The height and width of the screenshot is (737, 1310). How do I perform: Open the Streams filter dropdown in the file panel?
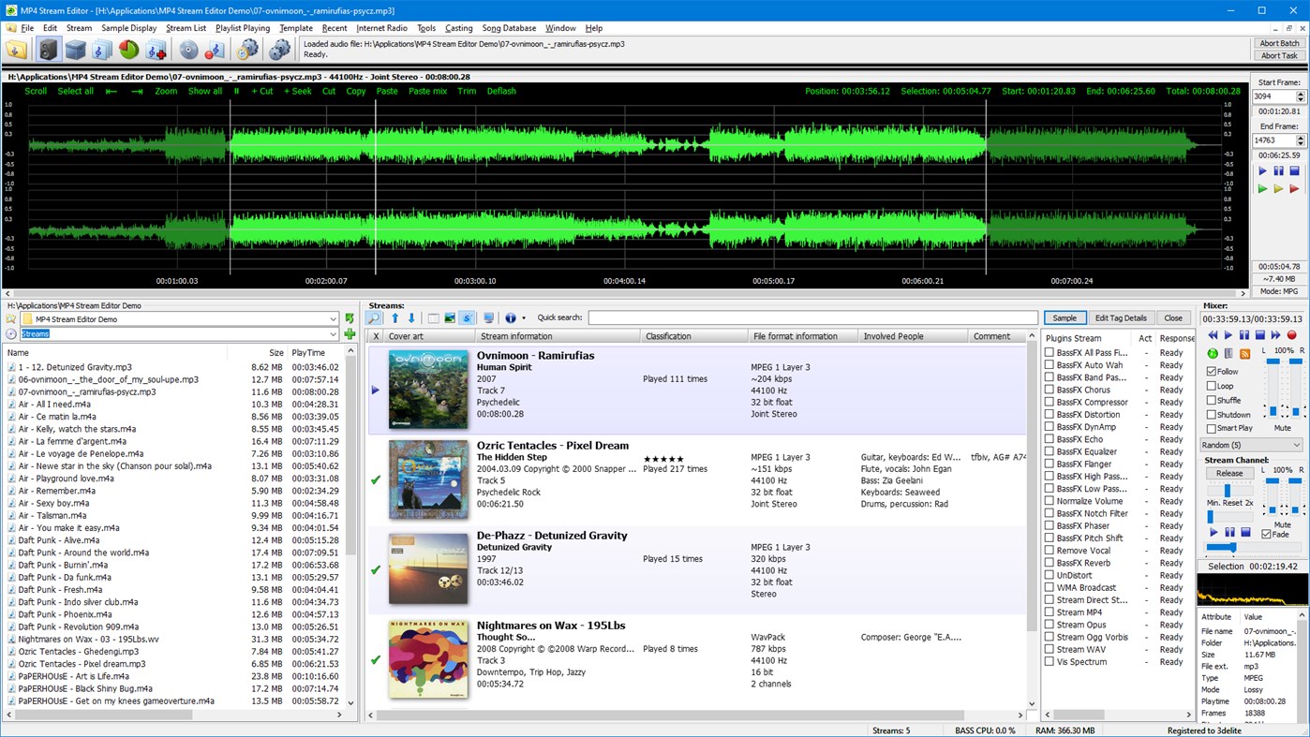tap(333, 333)
